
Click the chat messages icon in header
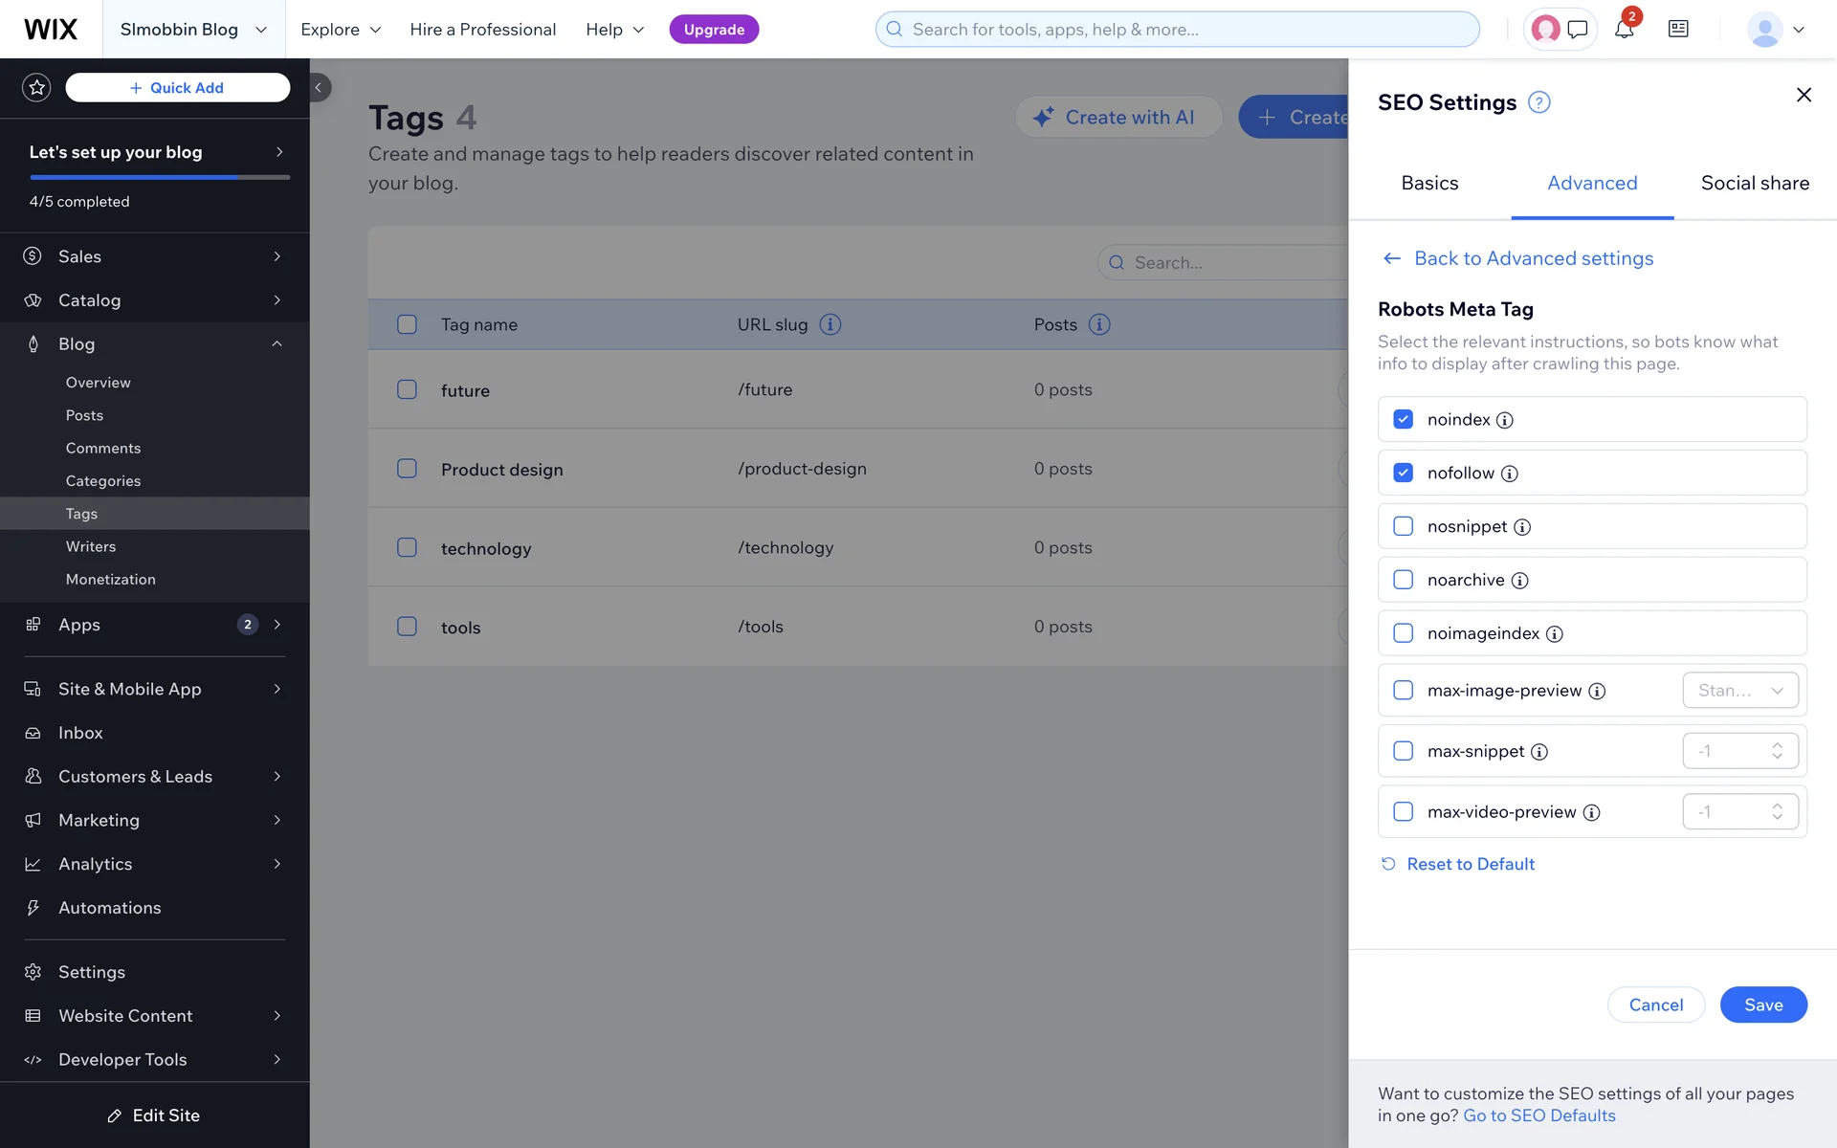[1578, 30]
